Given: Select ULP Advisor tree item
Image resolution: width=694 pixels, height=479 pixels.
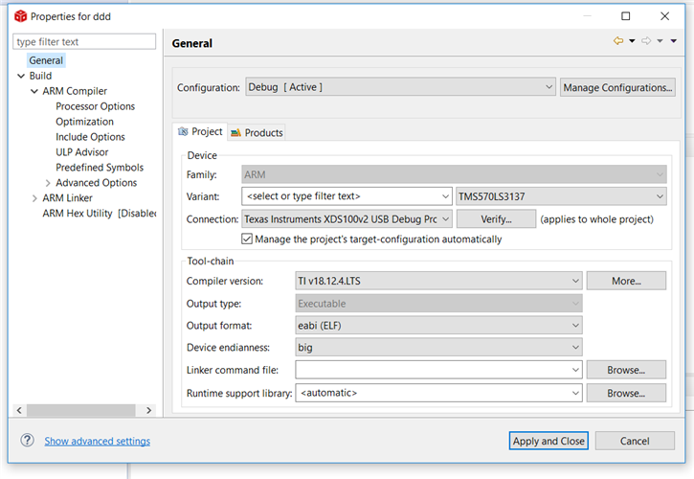Looking at the screenshot, I should 82,152.
